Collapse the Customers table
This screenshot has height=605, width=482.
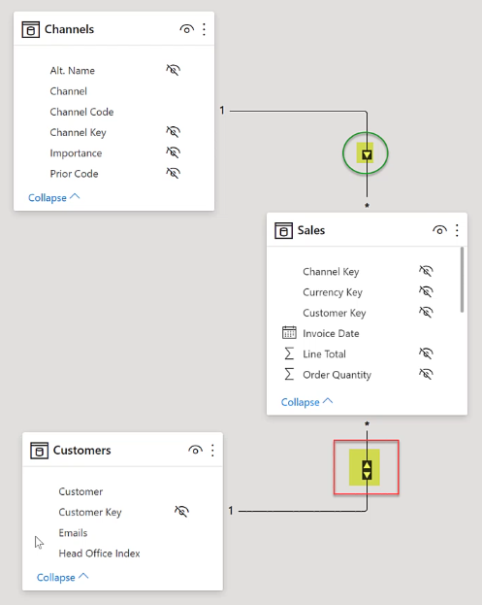point(62,577)
